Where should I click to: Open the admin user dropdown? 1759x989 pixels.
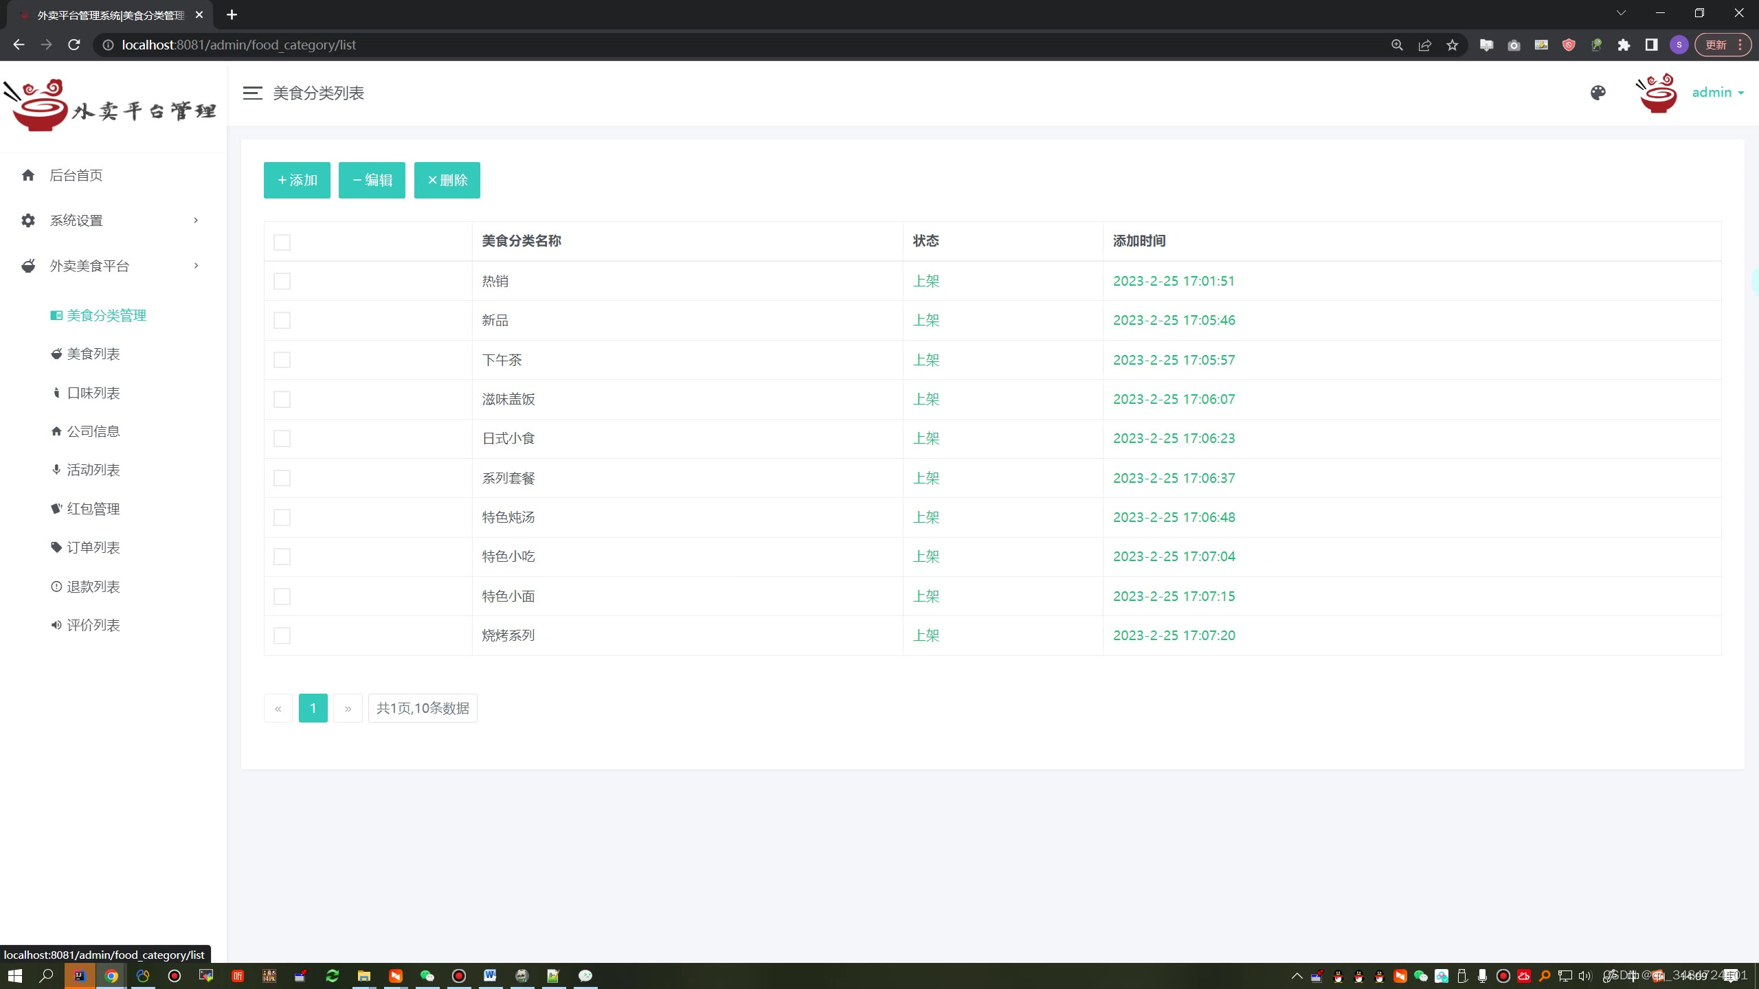pos(1718,92)
